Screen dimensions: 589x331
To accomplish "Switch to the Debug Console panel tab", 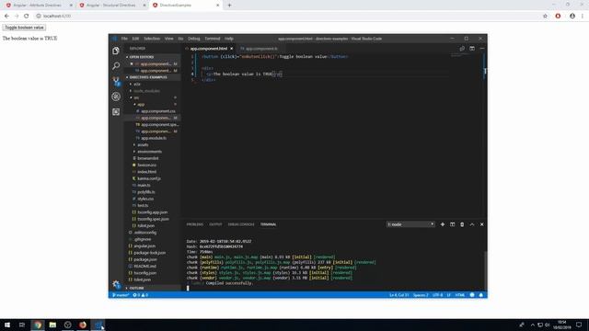I will (x=241, y=224).
